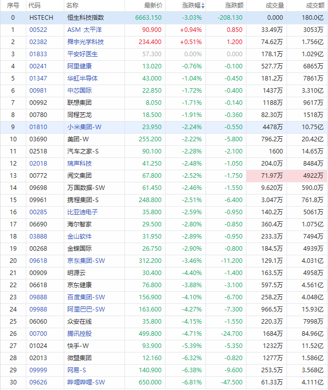
Task: Sort by 成交额 column header
Action: click(315, 6)
